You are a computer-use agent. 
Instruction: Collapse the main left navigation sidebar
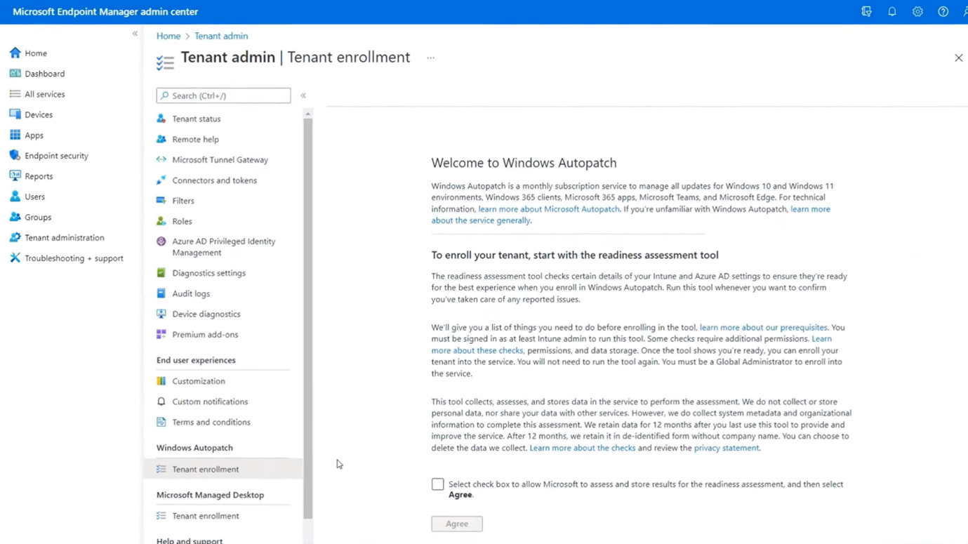(x=135, y=34)
